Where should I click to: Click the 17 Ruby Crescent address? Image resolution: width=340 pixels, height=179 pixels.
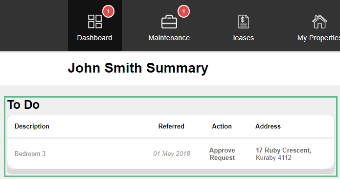click(x=283, y=154)
